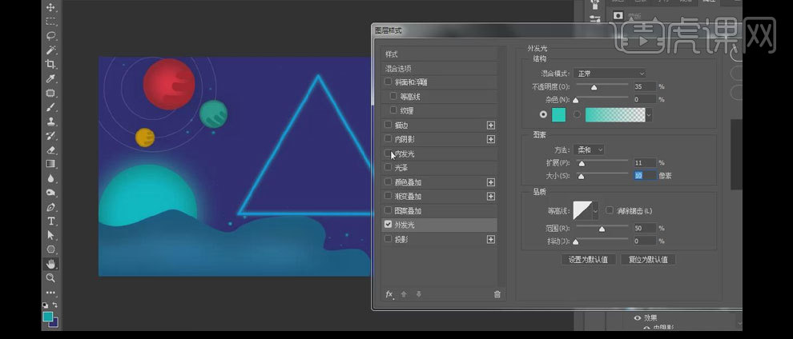The image size is (793, 339).
Task: Select the Move tool
Action: pos(51,7)
